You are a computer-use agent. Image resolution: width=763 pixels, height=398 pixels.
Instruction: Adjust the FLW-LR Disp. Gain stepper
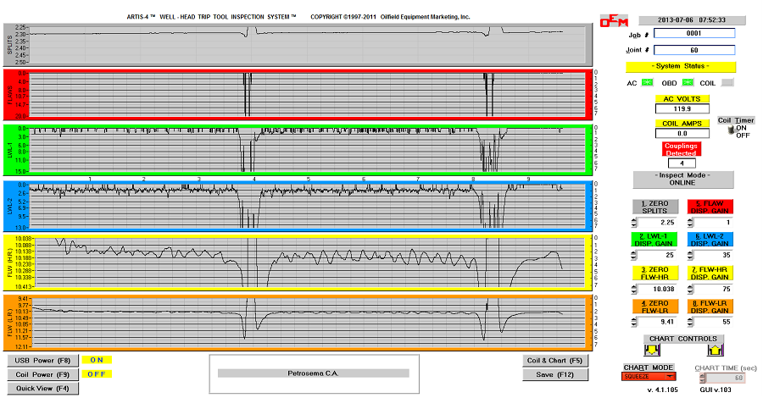(690, 322)
